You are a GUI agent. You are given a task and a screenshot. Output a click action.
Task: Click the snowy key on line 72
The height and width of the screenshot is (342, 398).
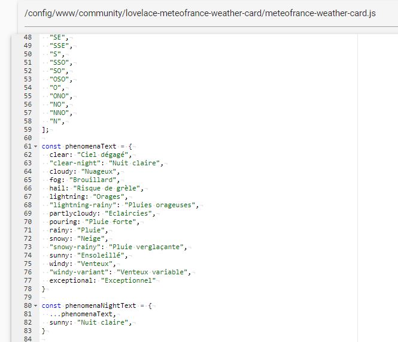59,238
